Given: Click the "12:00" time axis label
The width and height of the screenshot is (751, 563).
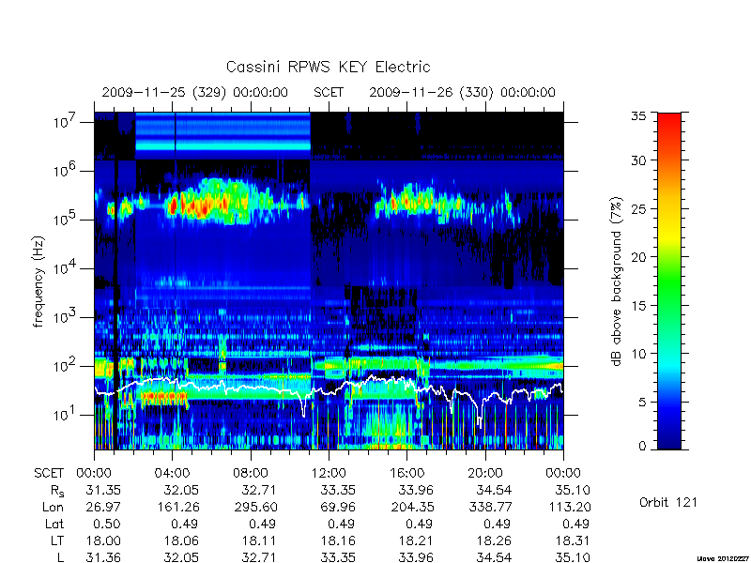Looking at the screenshot, I should [329, 474].
